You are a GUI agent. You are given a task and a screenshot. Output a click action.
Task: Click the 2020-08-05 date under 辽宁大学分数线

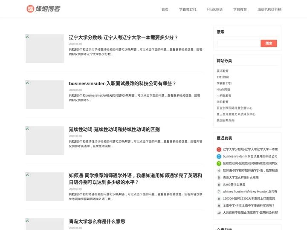(x=75, y=44)
